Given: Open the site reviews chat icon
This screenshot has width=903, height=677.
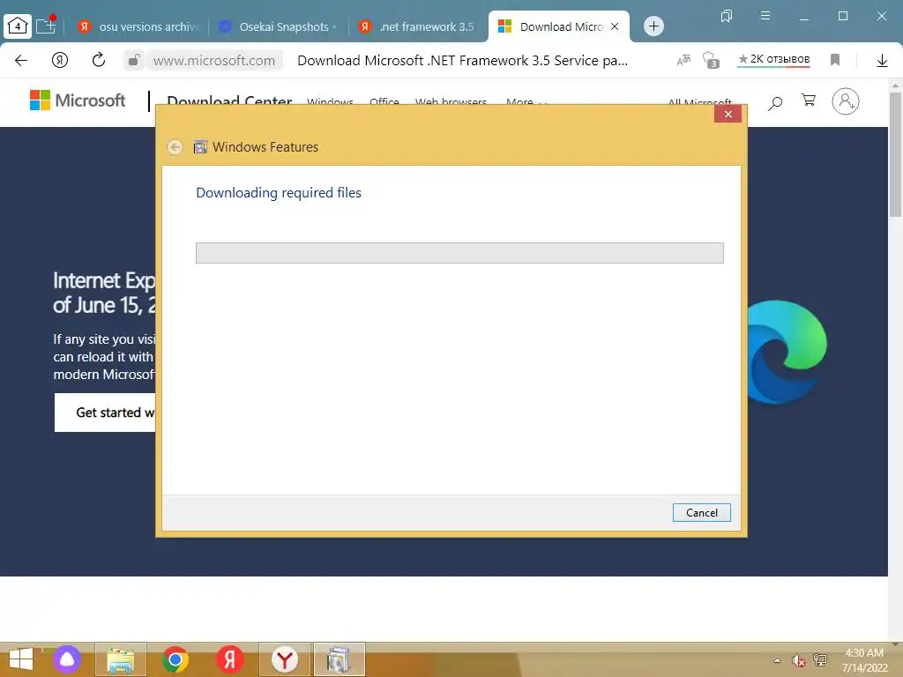Looking at the screenshot, I should pos(712,60).
